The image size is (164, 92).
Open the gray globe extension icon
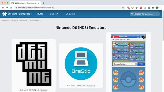(x=137, y=8)
